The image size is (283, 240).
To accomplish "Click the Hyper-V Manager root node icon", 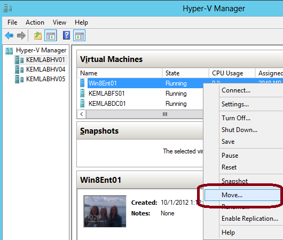I will click(9, 51).
